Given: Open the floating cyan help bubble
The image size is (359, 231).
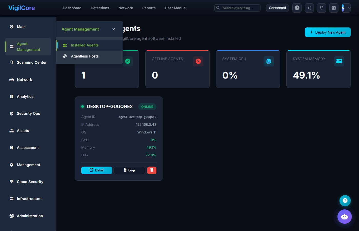Looking at the screenshot, I should click(345, 201).
